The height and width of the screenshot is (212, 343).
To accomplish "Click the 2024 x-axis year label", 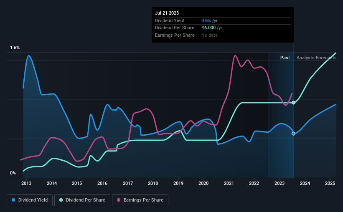I will point(305,183).
